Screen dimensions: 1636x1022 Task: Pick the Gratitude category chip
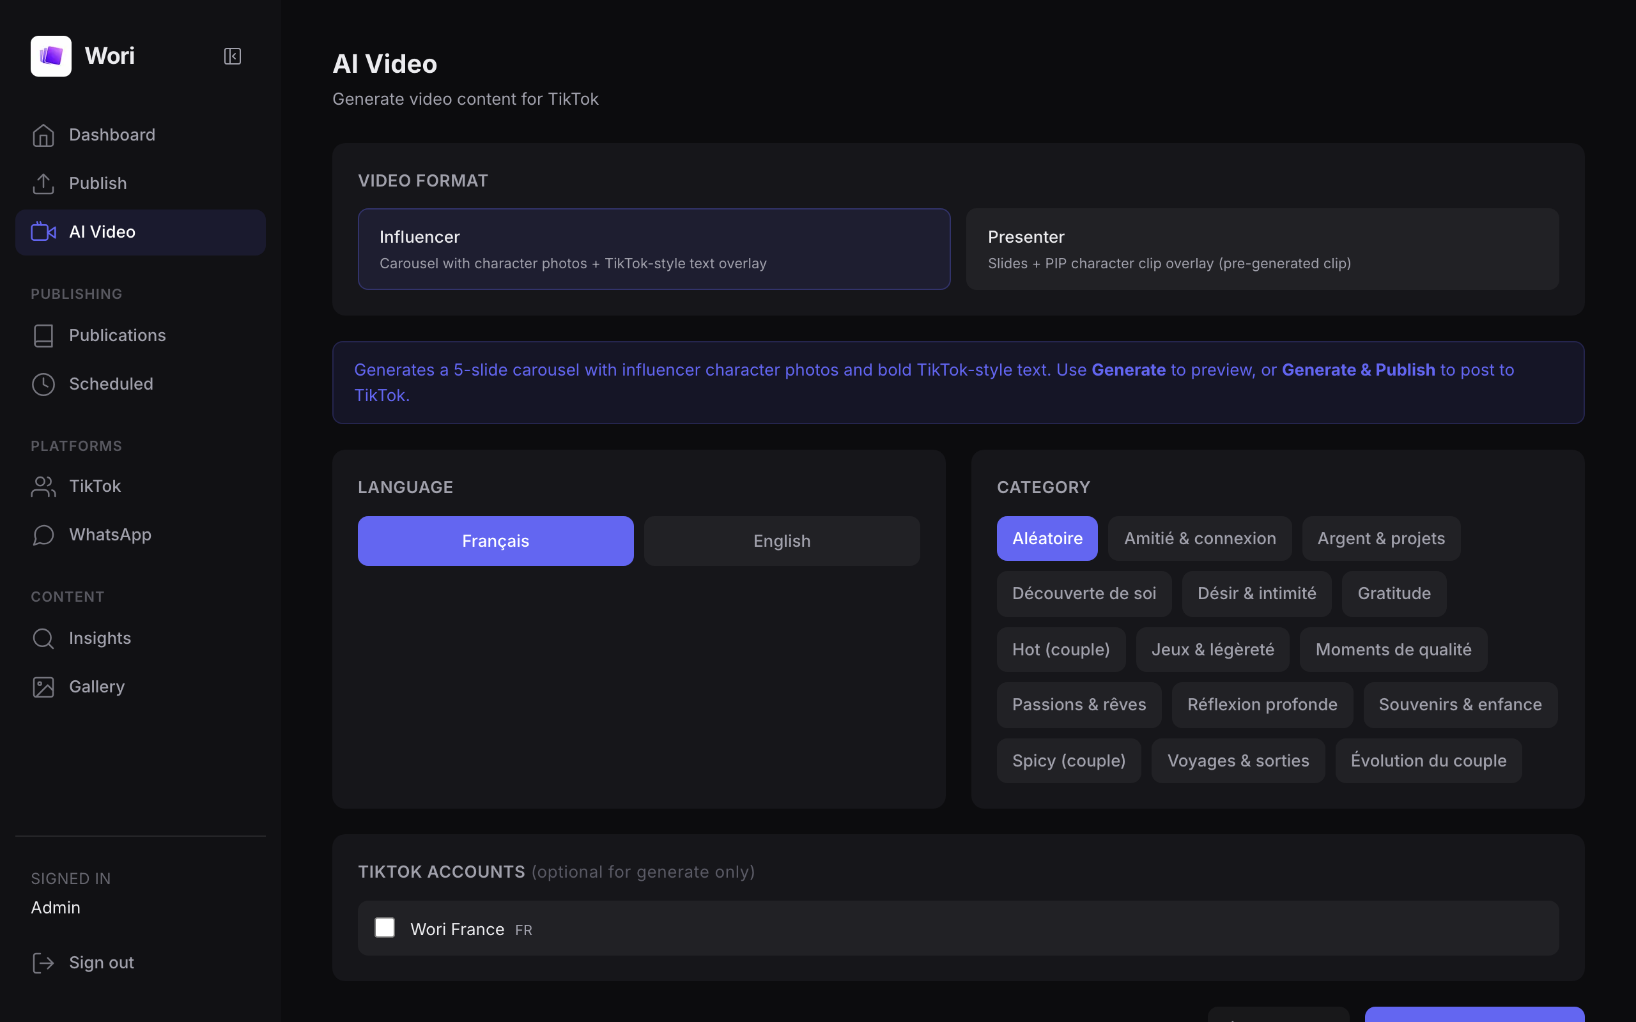click(x=1393, y=593)
